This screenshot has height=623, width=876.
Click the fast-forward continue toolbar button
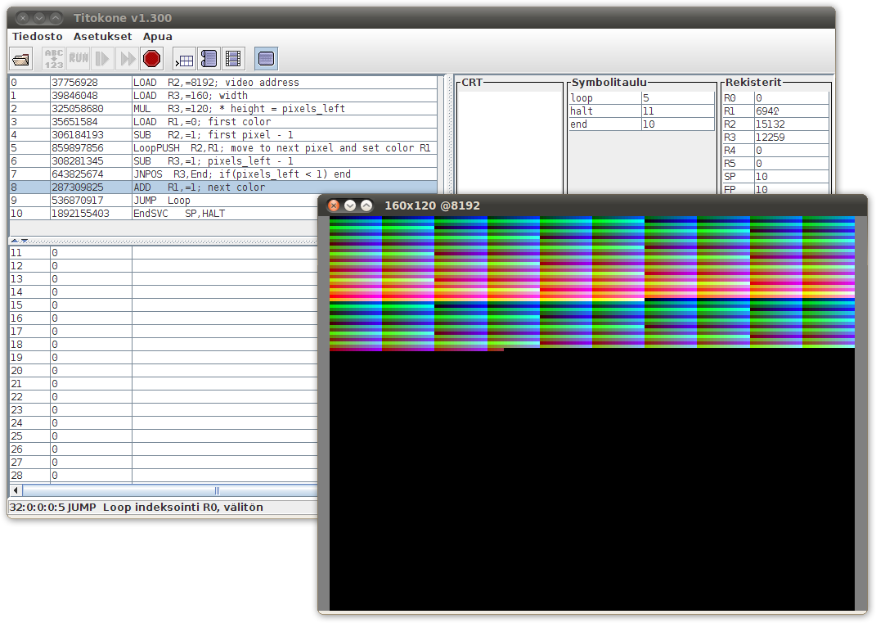[x=128, y=59]
